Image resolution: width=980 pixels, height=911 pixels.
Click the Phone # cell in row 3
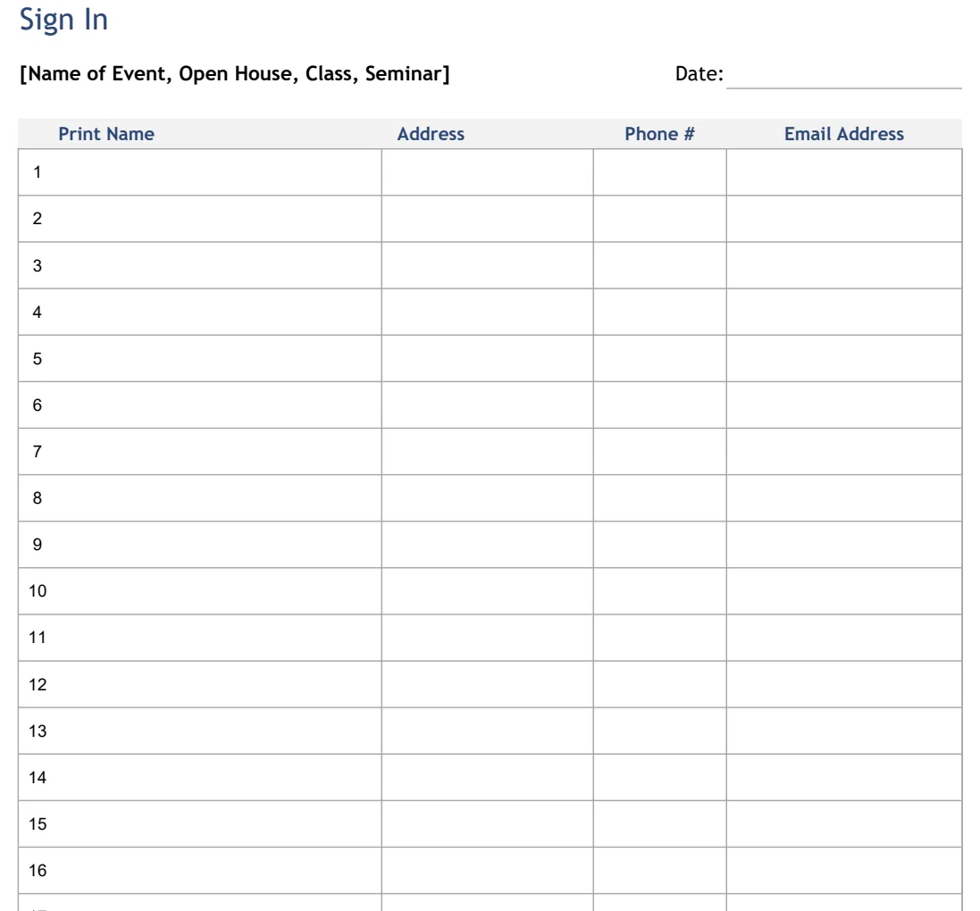(x=660, y=265)
